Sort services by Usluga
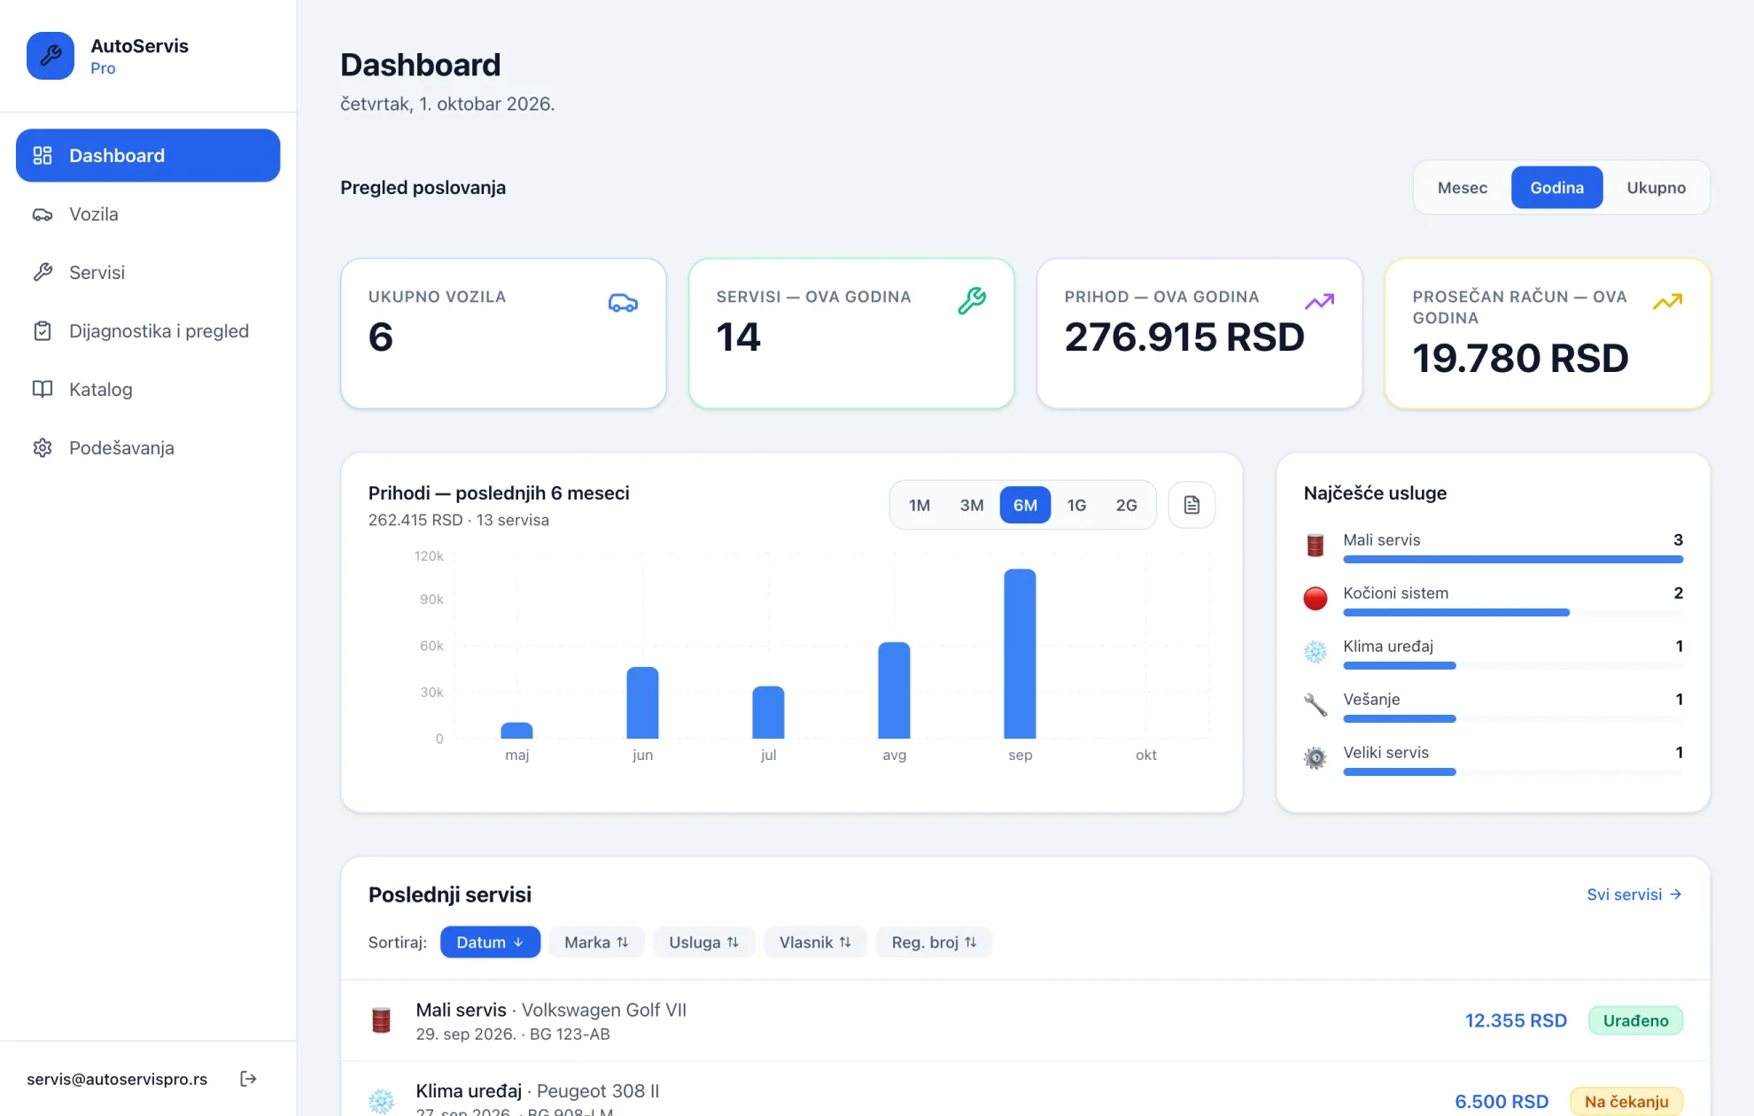Image resolution: width=1754 pixels, height=1116 pixels. point(703,942)
